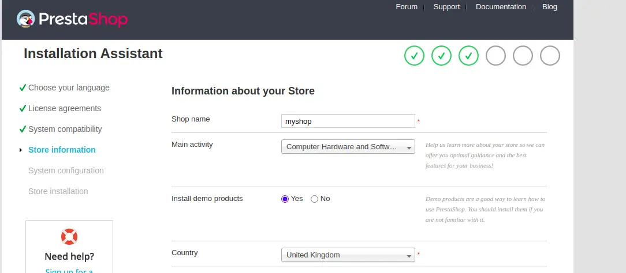Click checkmark beside System compatibility
This screenshot has height=273, width=626.
click(x=23, y=129)
